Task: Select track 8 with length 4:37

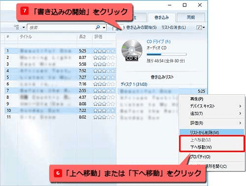Action: 60,97
